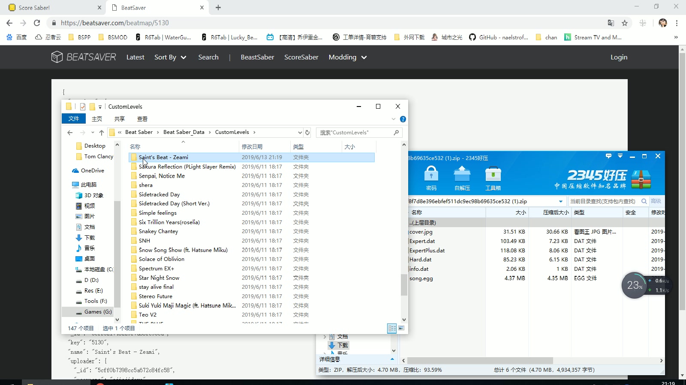Viewport: 686px width, 385px height.
Task: Open a new Chrome tab
Action: coord(218,7)
